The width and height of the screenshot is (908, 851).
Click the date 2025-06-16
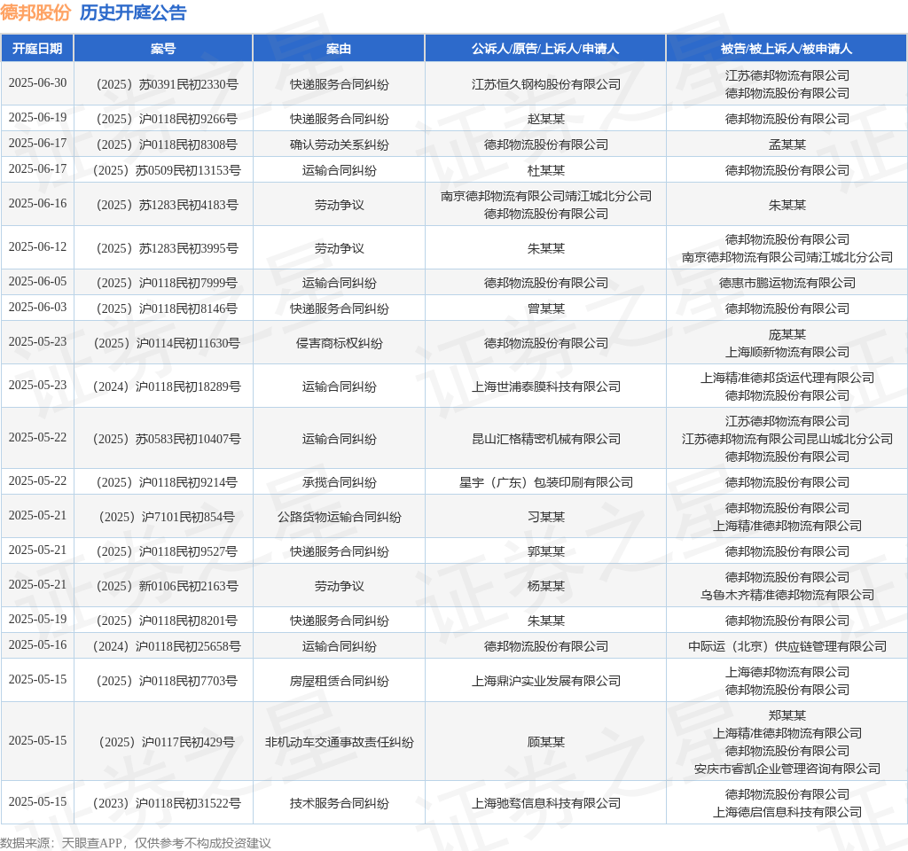[x=37, y=204]
